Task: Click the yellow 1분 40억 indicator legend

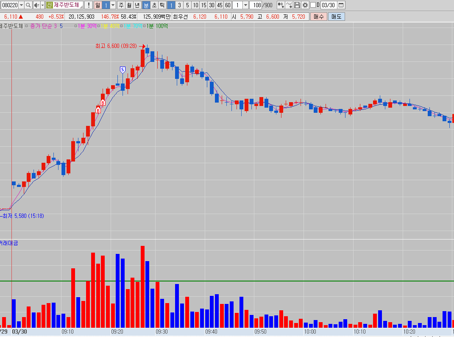Action: click(109, 26)
